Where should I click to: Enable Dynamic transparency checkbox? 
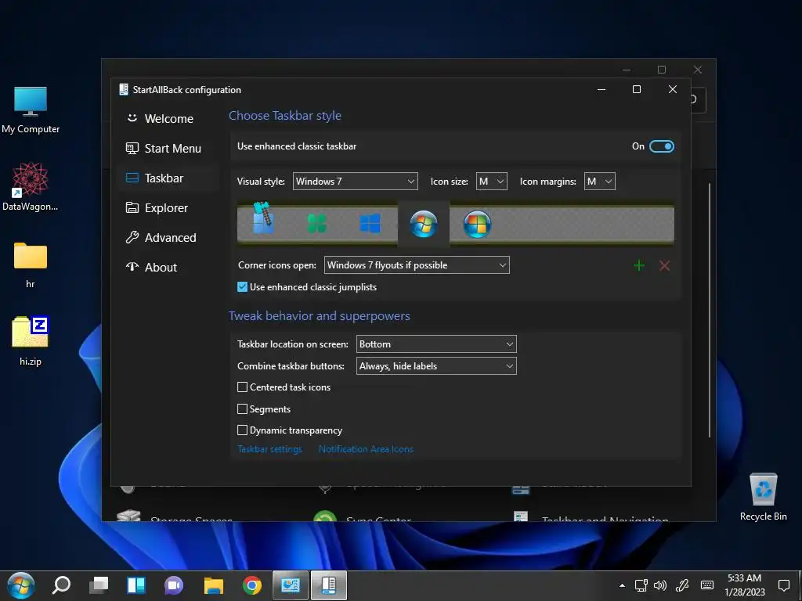pos(243,430)
